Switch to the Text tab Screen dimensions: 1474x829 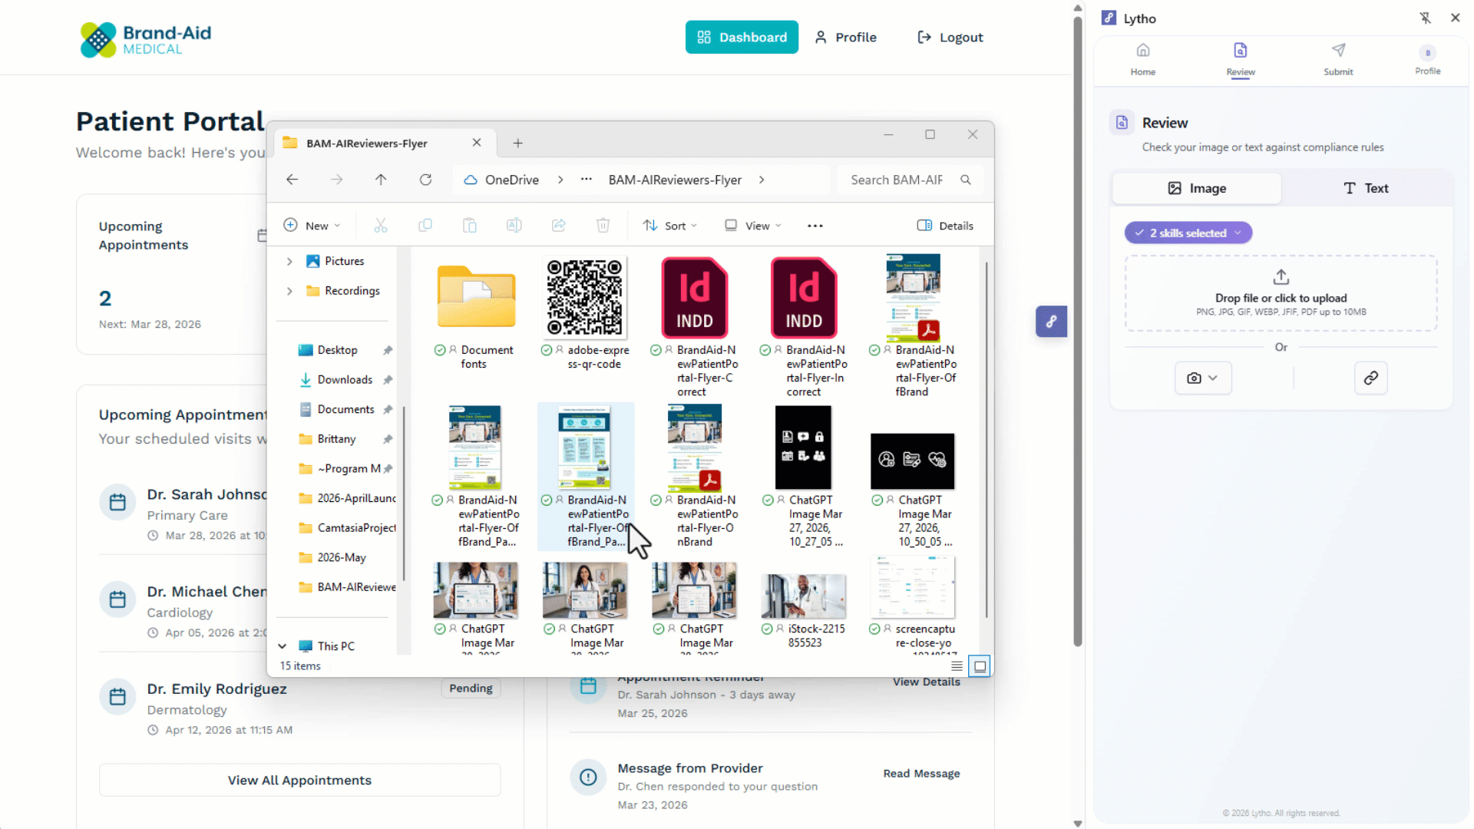coord(1366,188)
